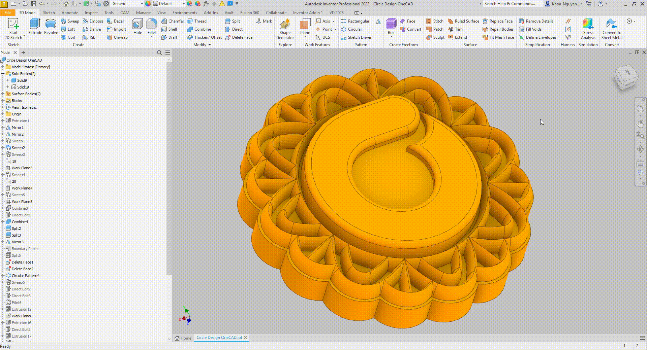Viewport: 647px width, 350px height.
Task: Select the Revolve tool
Action: [x=51, y=27]
